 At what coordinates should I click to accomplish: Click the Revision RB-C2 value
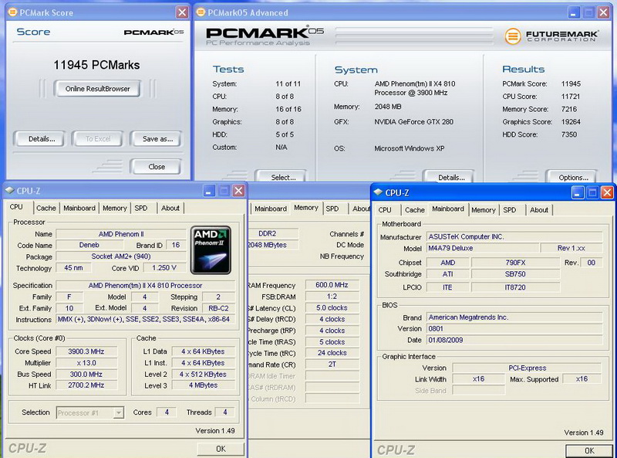point(218,308)
